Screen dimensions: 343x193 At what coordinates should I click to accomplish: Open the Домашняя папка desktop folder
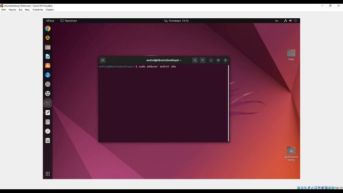point(291,154)
